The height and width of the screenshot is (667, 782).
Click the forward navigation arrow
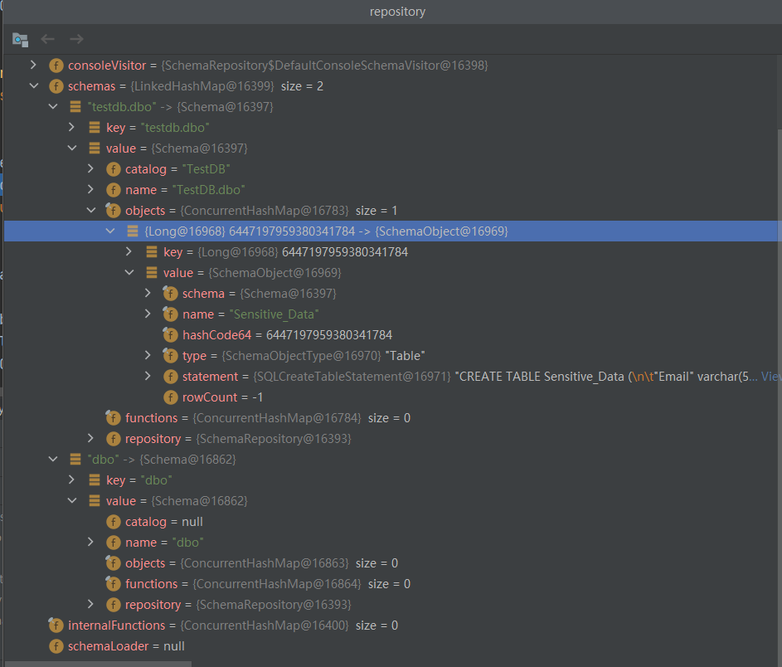point(76,39)
